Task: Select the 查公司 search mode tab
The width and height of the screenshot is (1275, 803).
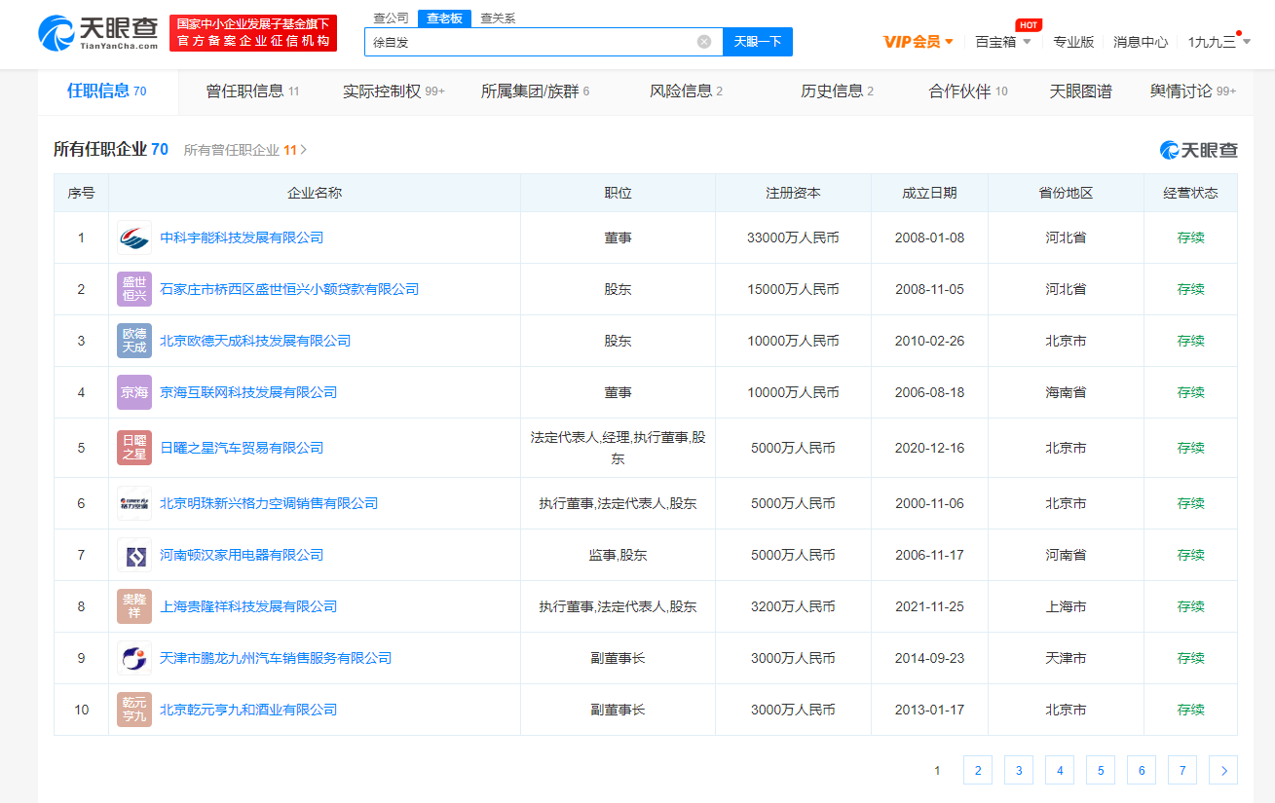Action: click(392, 18)
